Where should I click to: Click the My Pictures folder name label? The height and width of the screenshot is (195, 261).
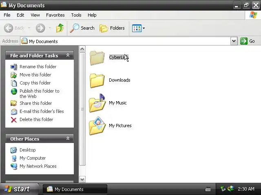120,126
